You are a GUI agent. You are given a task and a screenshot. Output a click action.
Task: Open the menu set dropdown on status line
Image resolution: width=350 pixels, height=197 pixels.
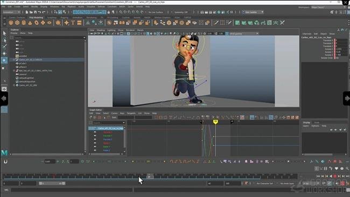coord(12,12)
